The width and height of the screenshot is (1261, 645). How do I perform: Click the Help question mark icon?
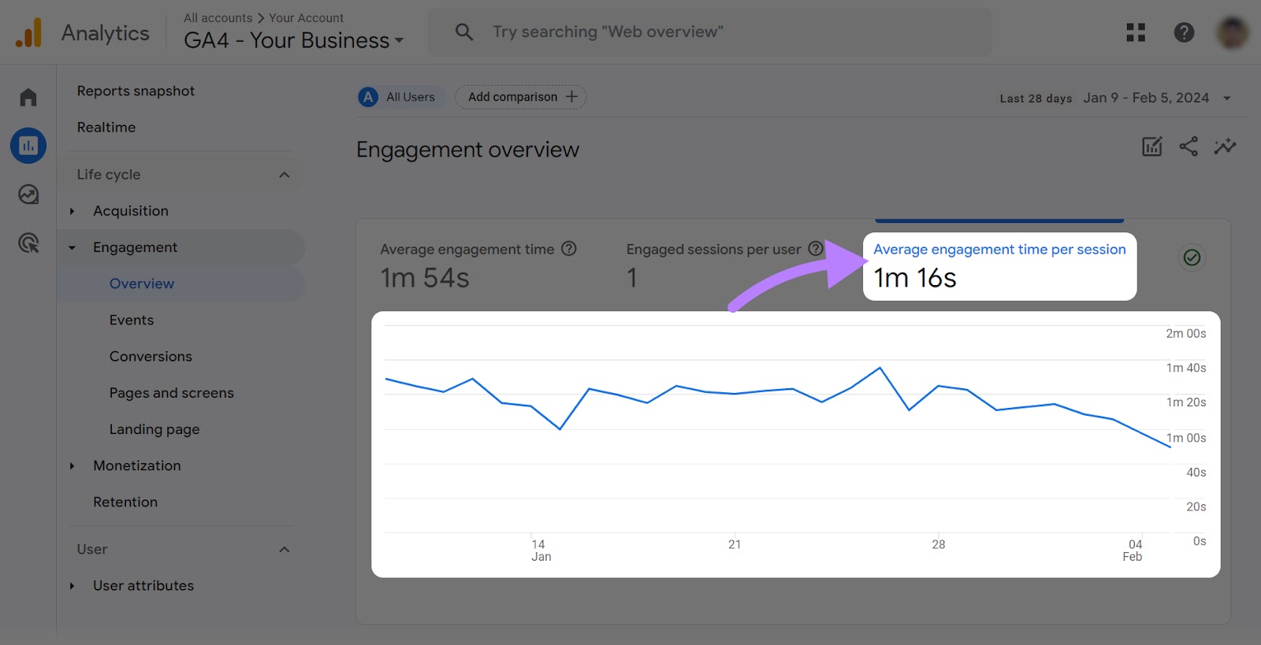[1184, 32]
